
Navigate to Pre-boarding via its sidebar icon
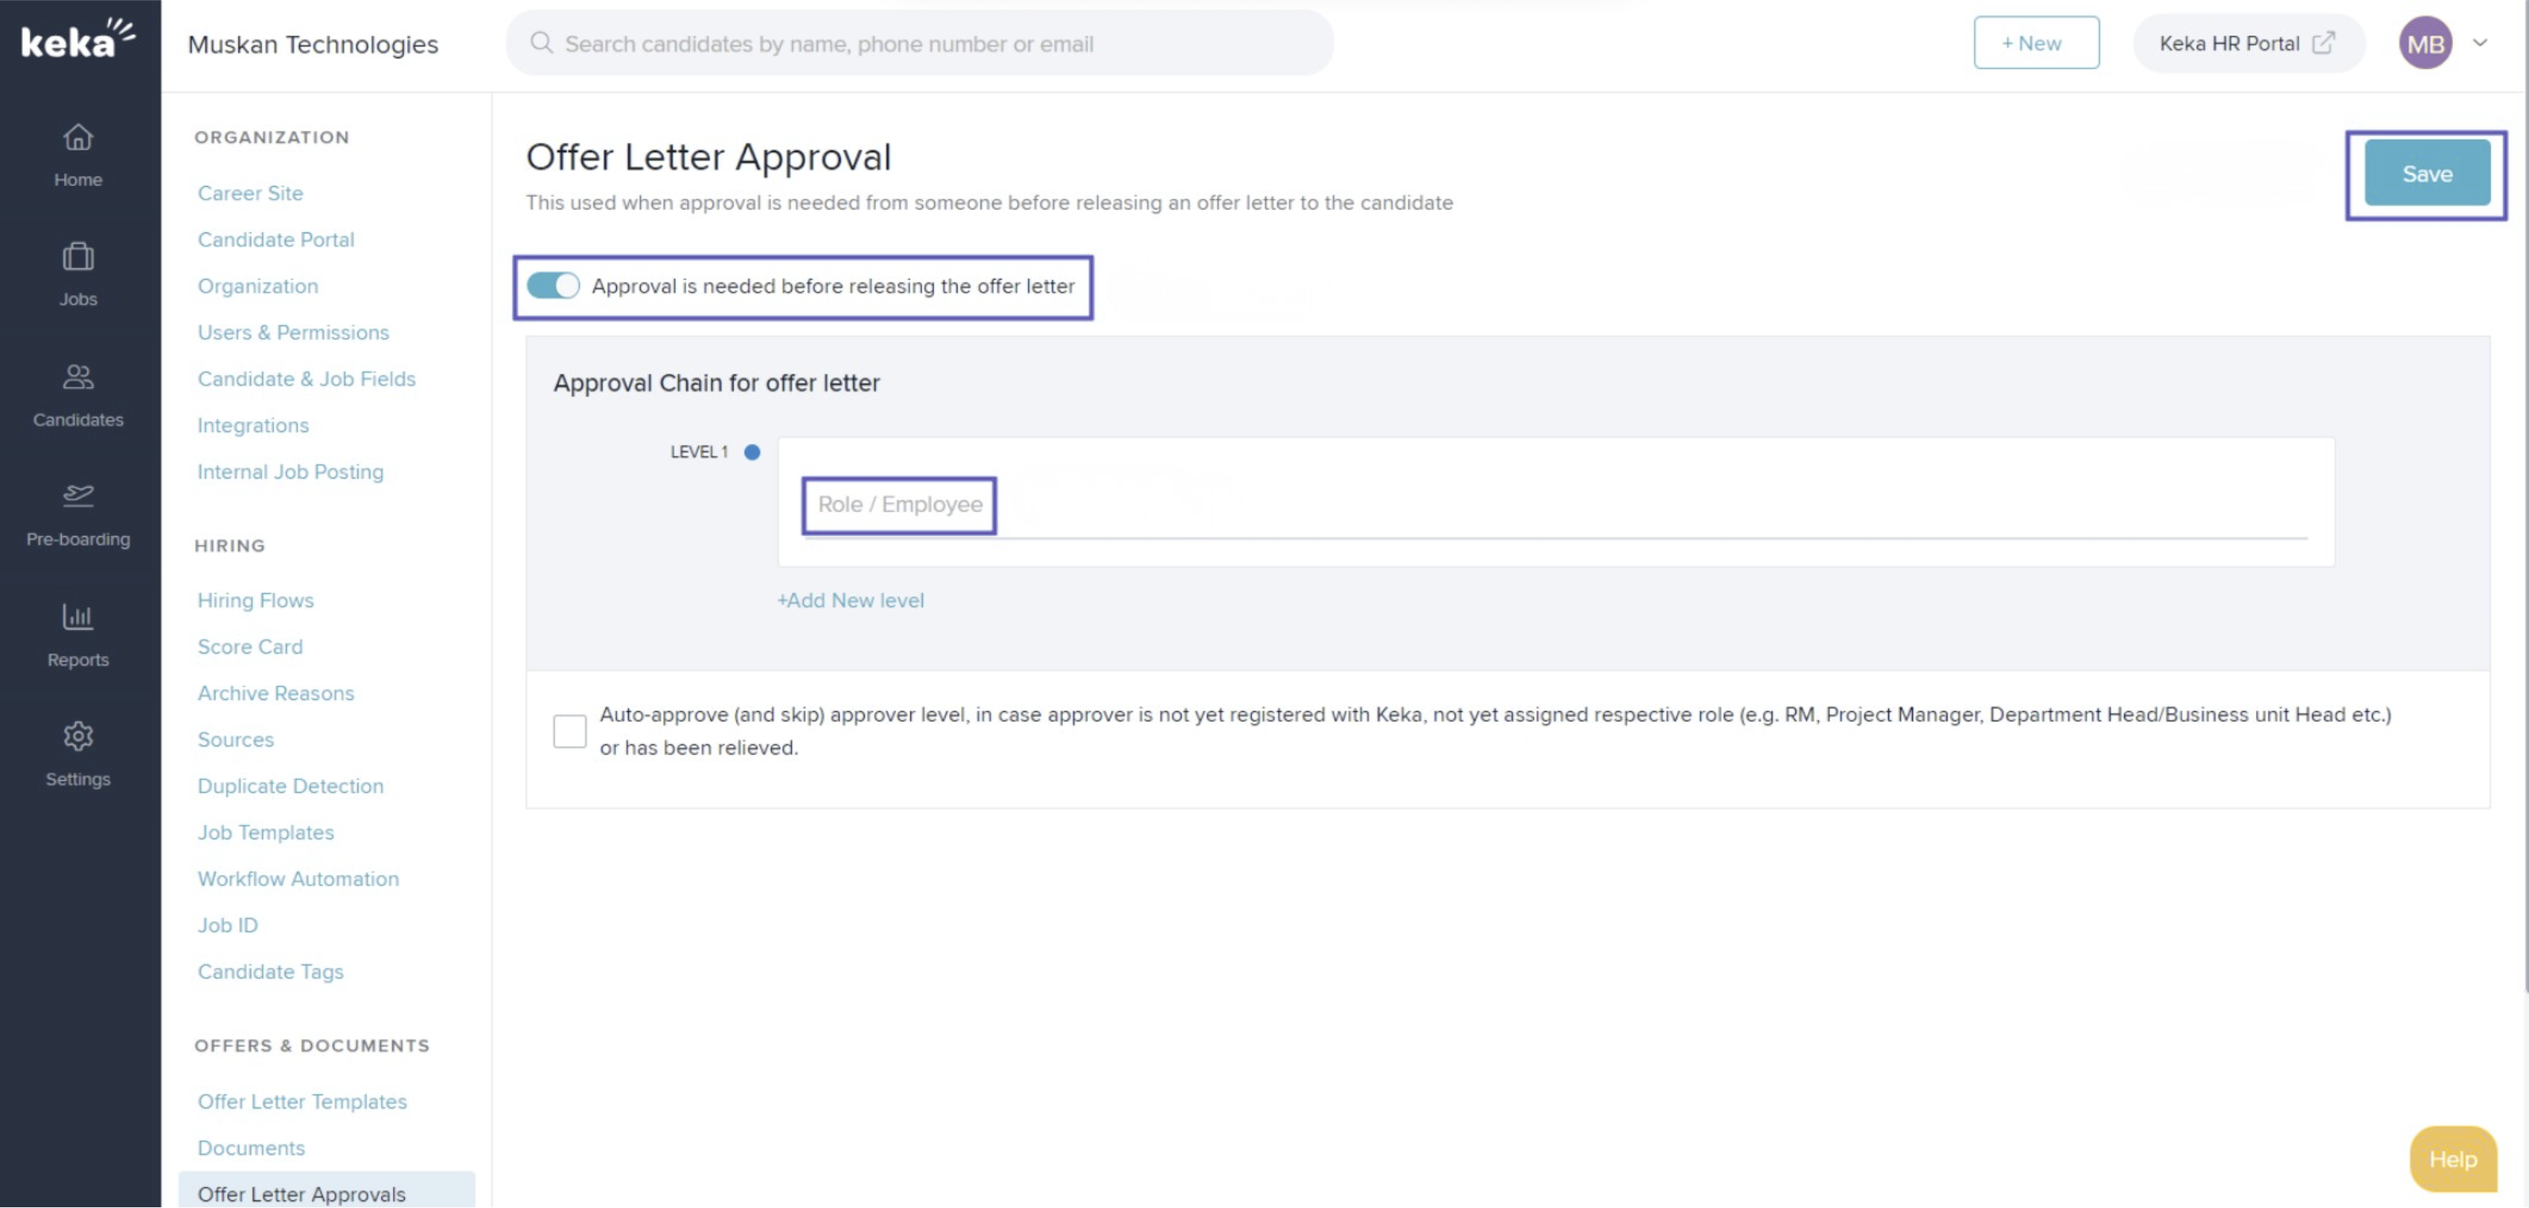coord(78,512)
